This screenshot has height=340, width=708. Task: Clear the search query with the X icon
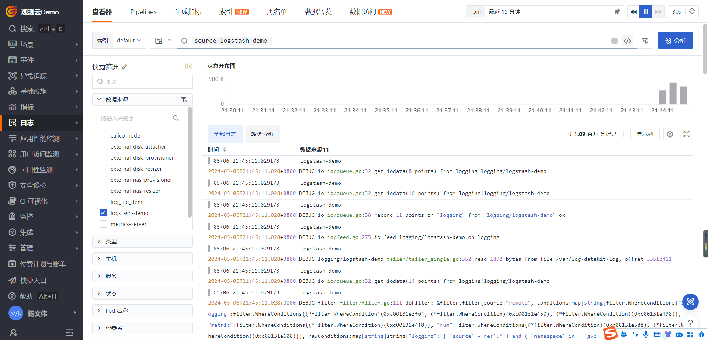614,41
